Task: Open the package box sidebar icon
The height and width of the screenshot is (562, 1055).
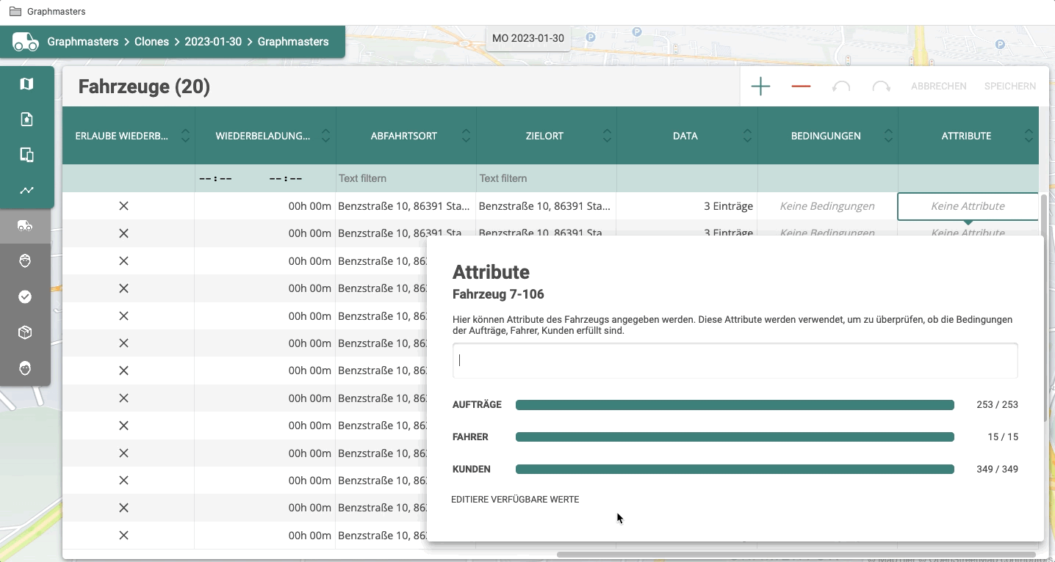Action: coord(26,332)
